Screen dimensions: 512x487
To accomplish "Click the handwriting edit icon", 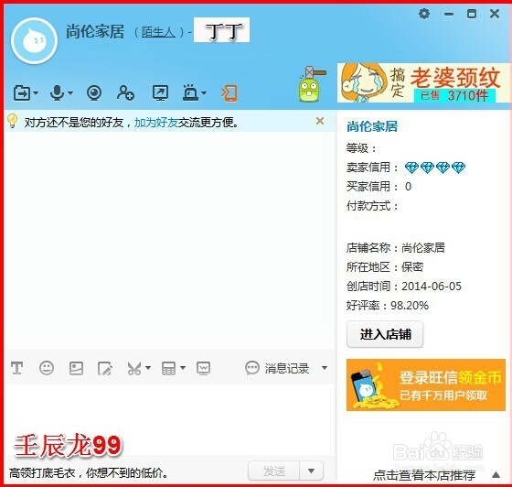I will click(105, 368).
